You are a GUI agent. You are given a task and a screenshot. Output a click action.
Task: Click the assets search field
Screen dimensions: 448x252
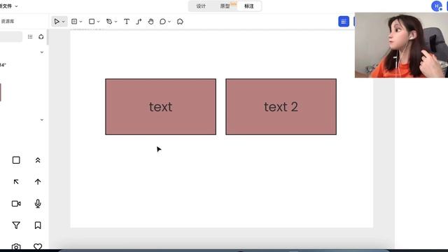pyautogui.click(x=11, y=37)
